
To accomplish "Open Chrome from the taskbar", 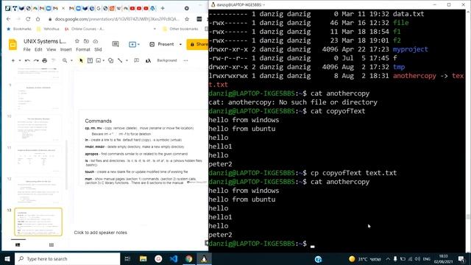I will 189,258.
